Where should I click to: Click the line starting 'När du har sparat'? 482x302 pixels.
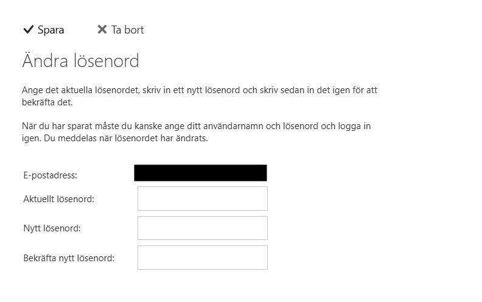(x=196, y=126)
